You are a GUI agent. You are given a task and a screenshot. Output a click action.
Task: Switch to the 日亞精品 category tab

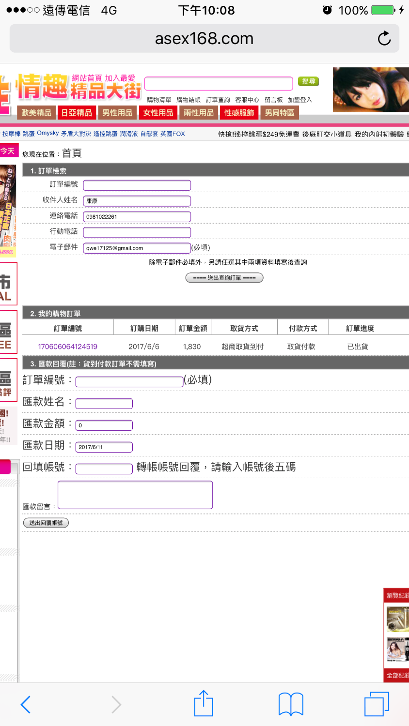[x=77, y=113]
